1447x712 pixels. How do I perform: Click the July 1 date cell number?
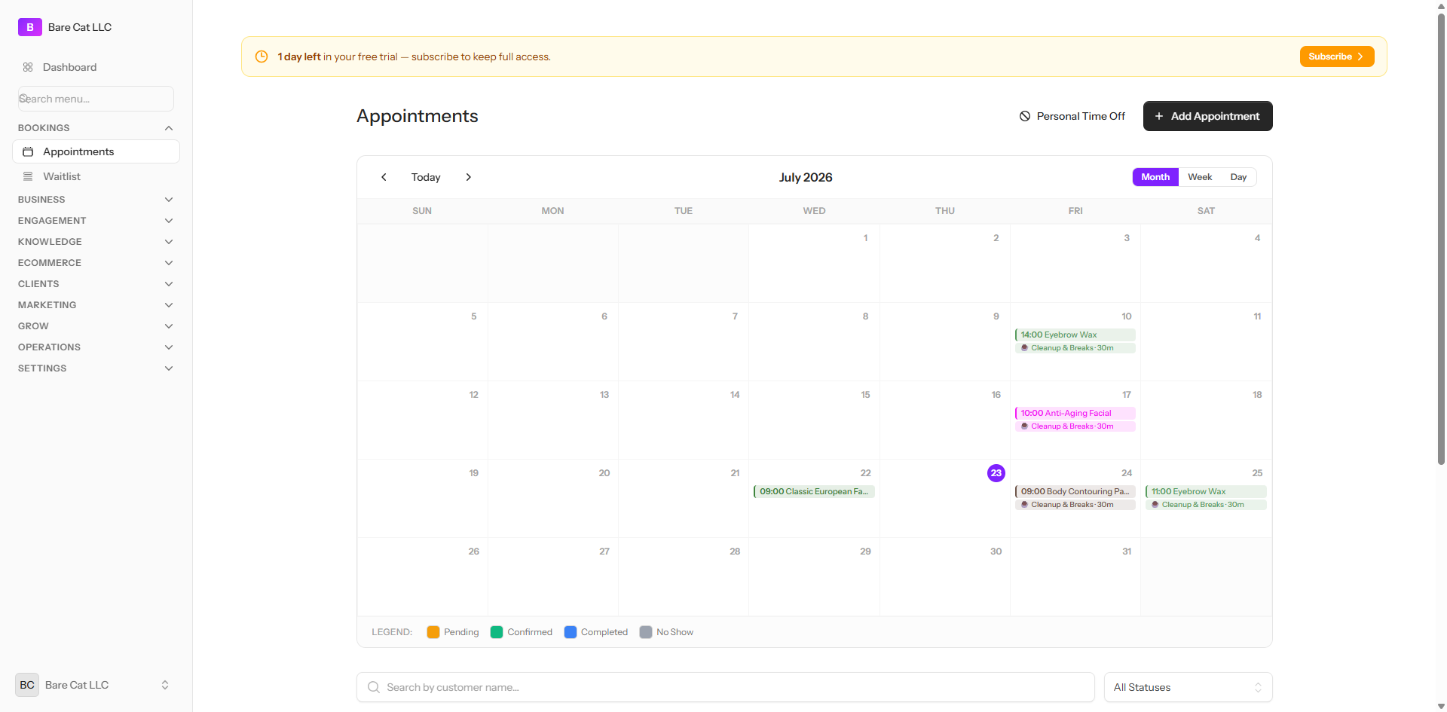click(x=865, y=238)
